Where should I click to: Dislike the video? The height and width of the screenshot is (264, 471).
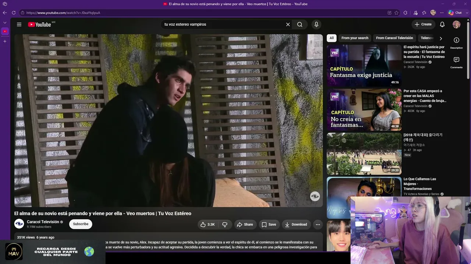click(225, 224)
